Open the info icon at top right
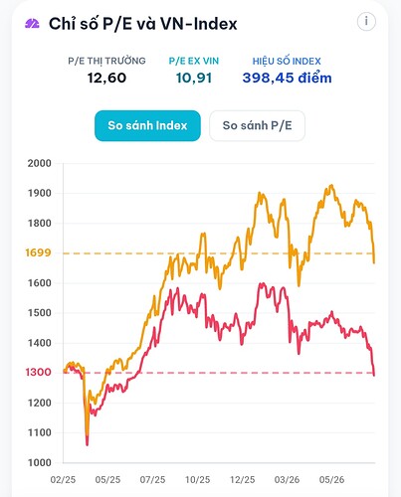 click(x=366, y=22)
